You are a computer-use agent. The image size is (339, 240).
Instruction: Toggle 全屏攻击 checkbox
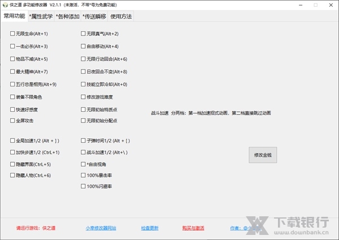[22, 120]
